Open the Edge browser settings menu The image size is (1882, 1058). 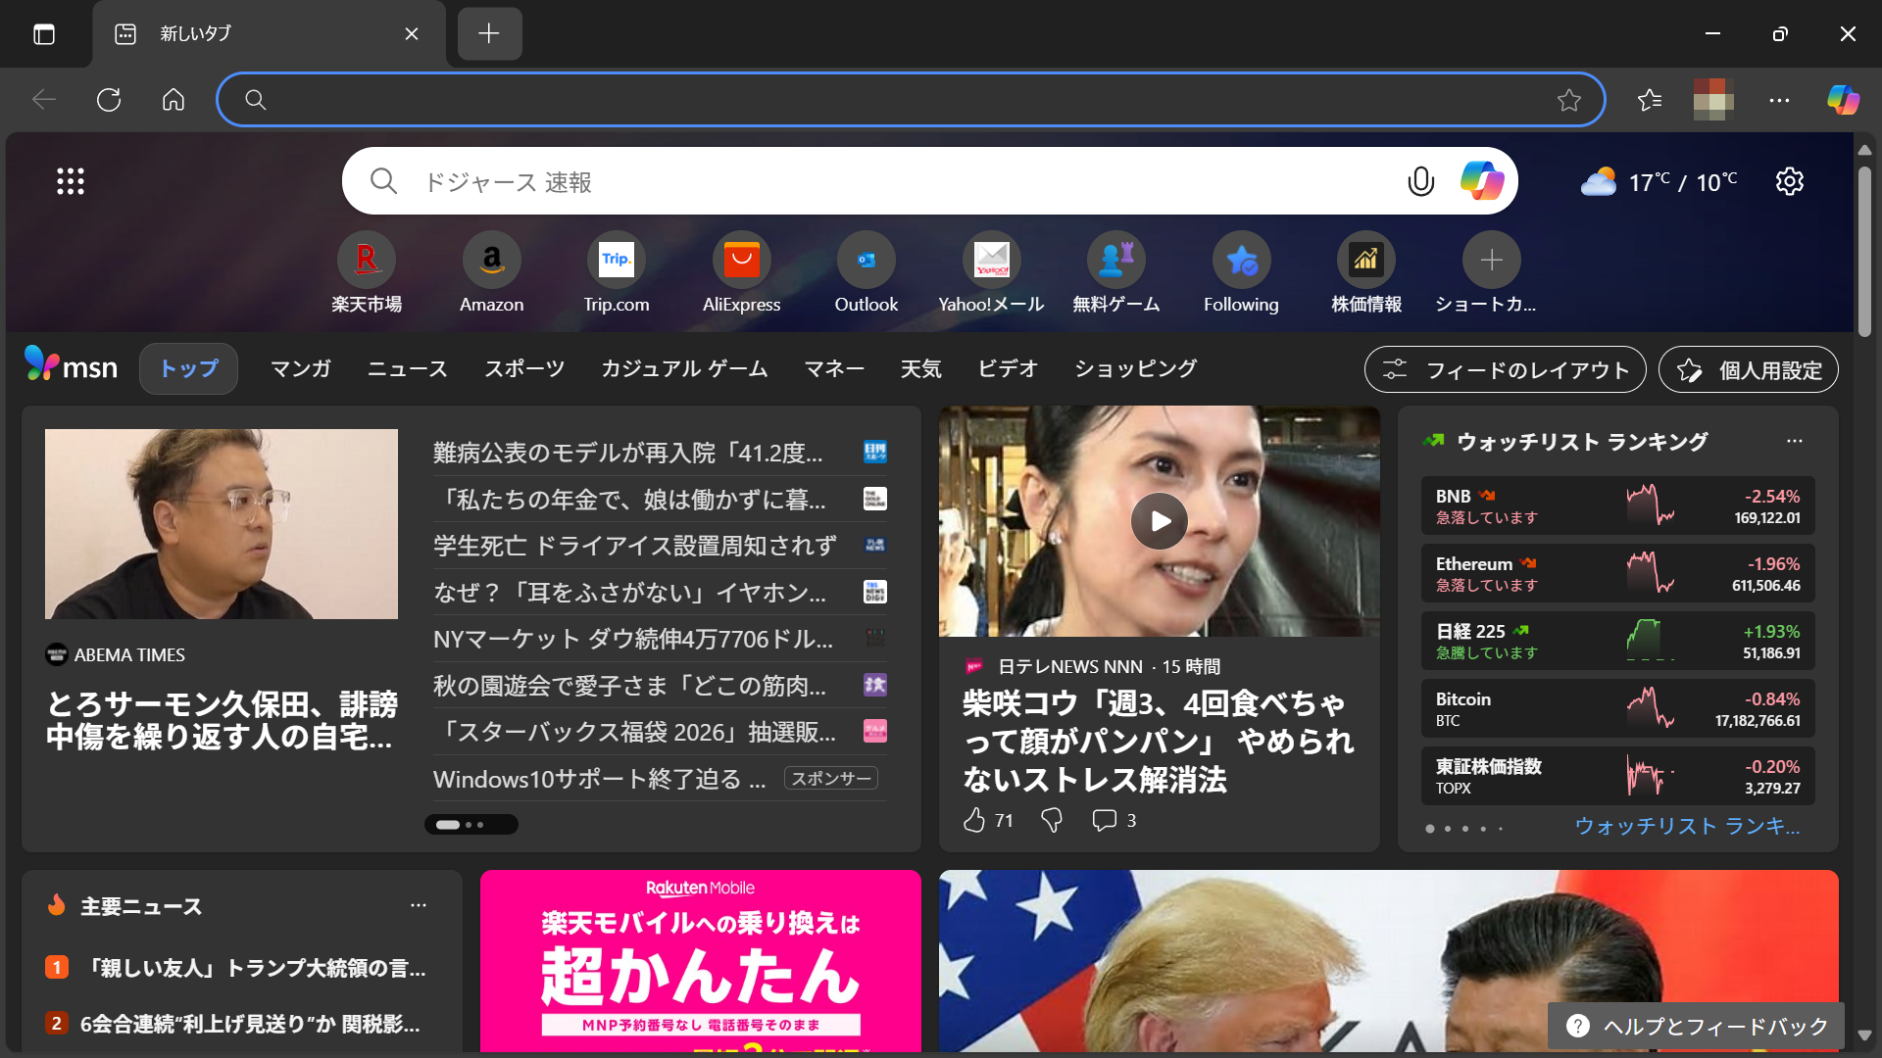tap(1779, 100)
